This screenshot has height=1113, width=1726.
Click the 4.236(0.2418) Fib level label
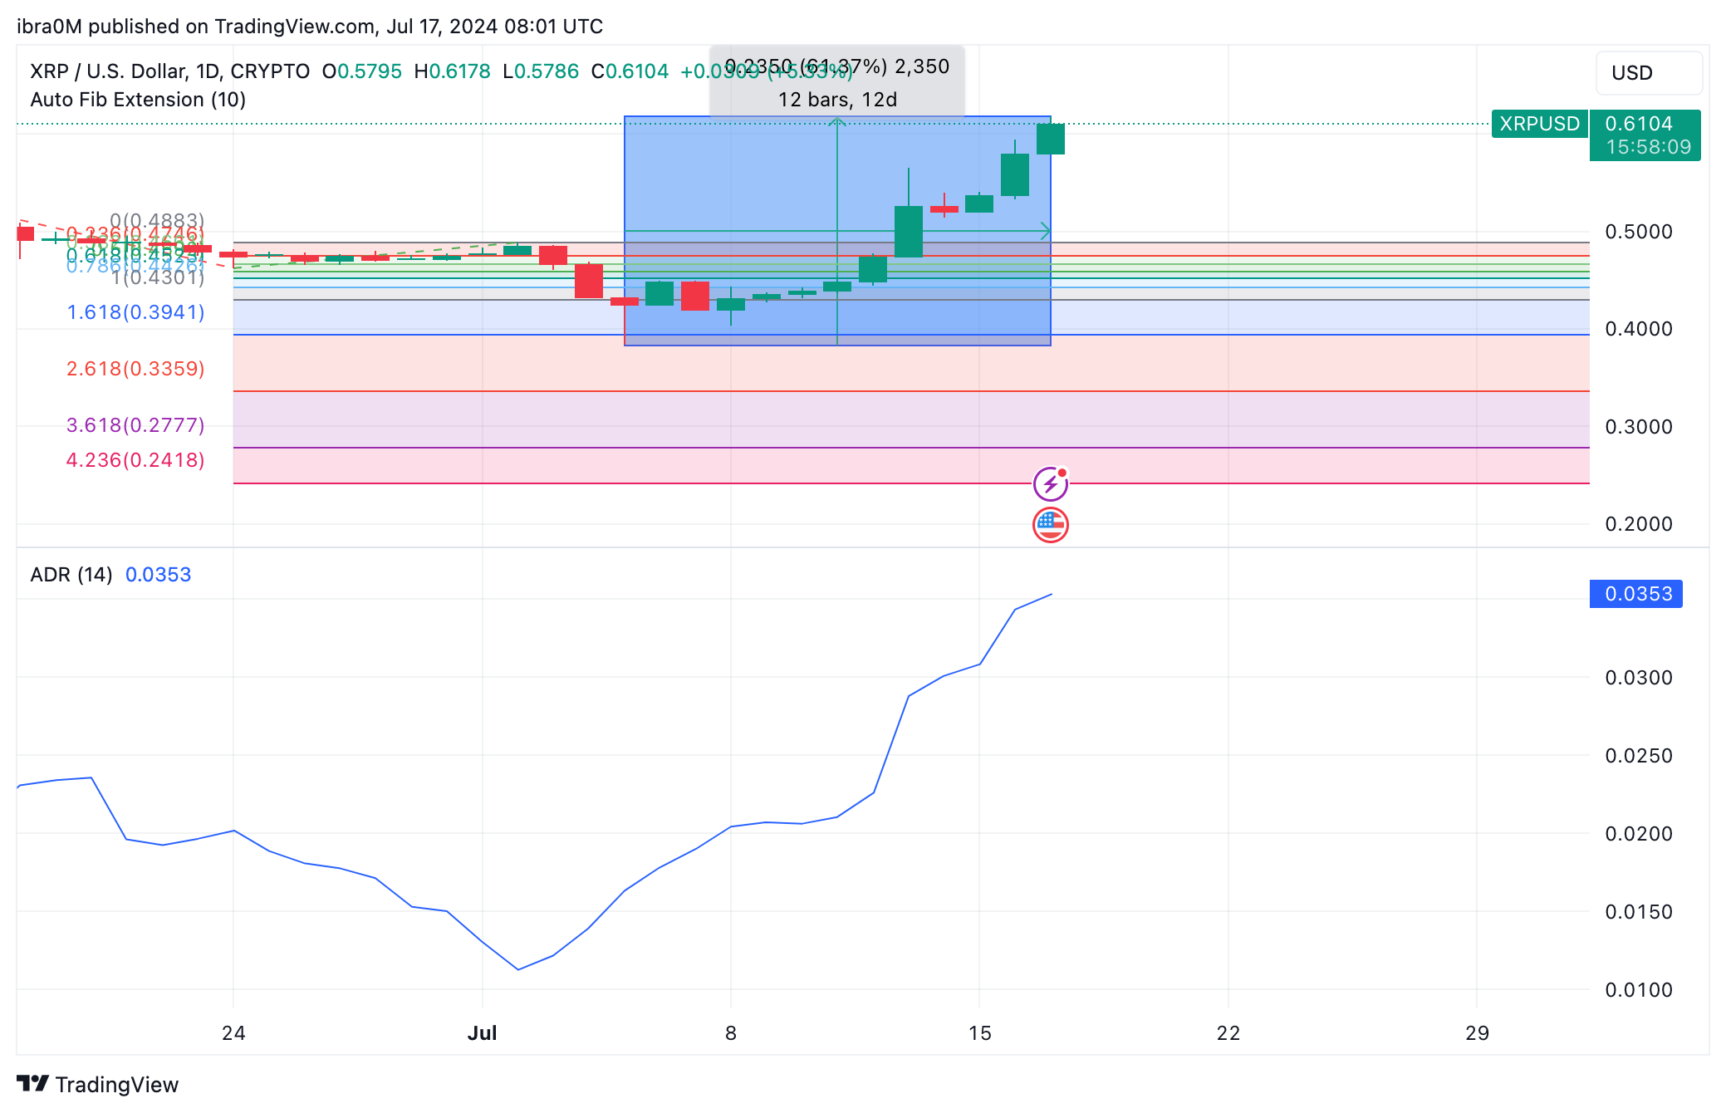(x=135, y=460)
